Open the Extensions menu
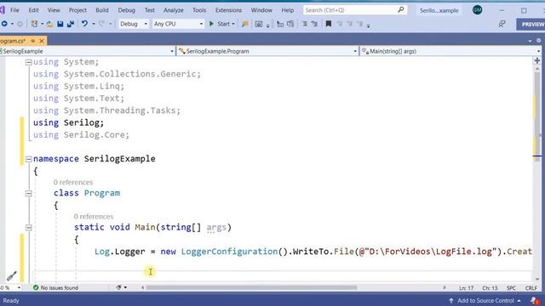545x306 pixels. 228,10
